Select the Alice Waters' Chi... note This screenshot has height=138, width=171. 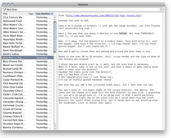[28, 25]
